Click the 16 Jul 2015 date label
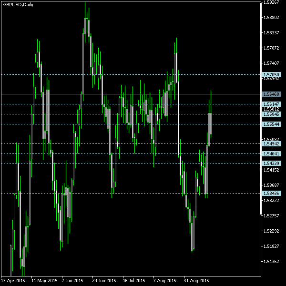286x286 pixels. coord(134,281)
